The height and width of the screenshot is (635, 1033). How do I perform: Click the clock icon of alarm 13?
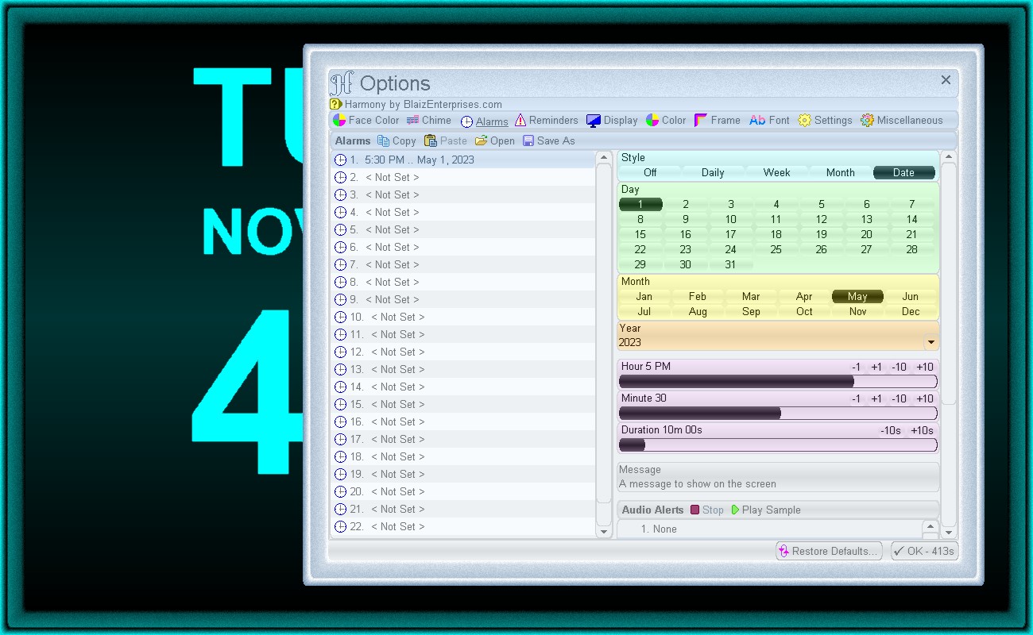pyautogui.click(x=340, y=369)
